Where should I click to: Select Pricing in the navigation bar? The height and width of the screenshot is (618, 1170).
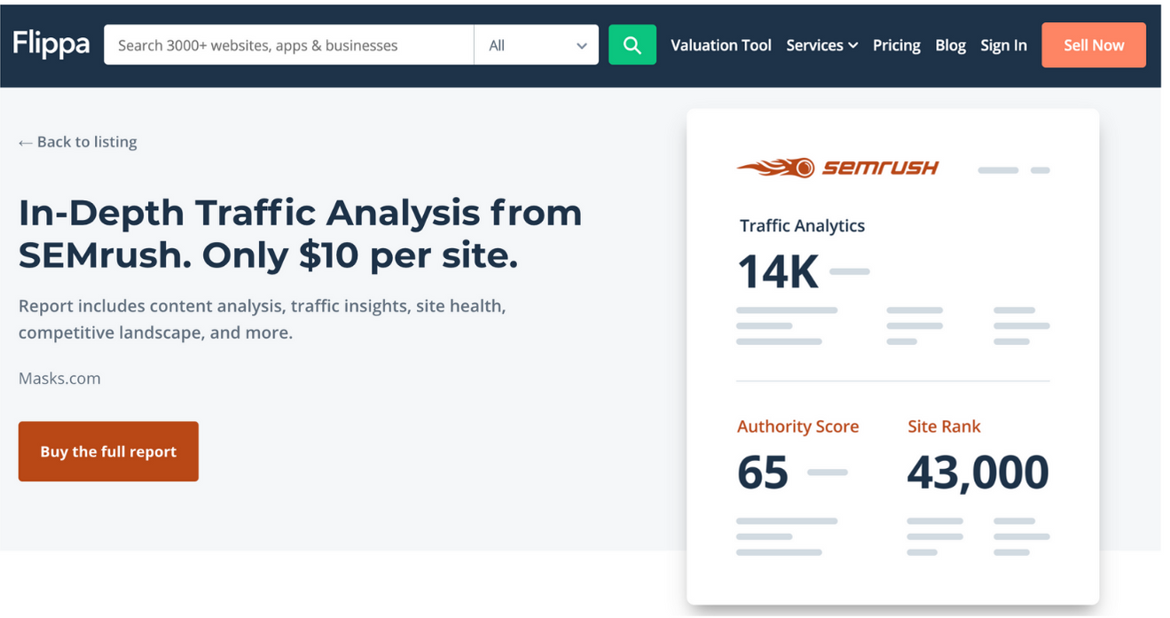(x=896, y=45)
